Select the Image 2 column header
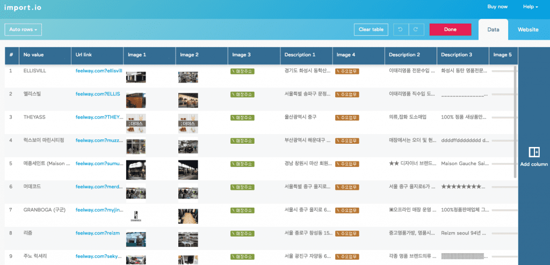550x265 pixels. [x=202, y=55]
